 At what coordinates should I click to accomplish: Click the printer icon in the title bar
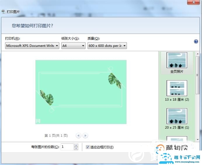click(x=3, y=12)
